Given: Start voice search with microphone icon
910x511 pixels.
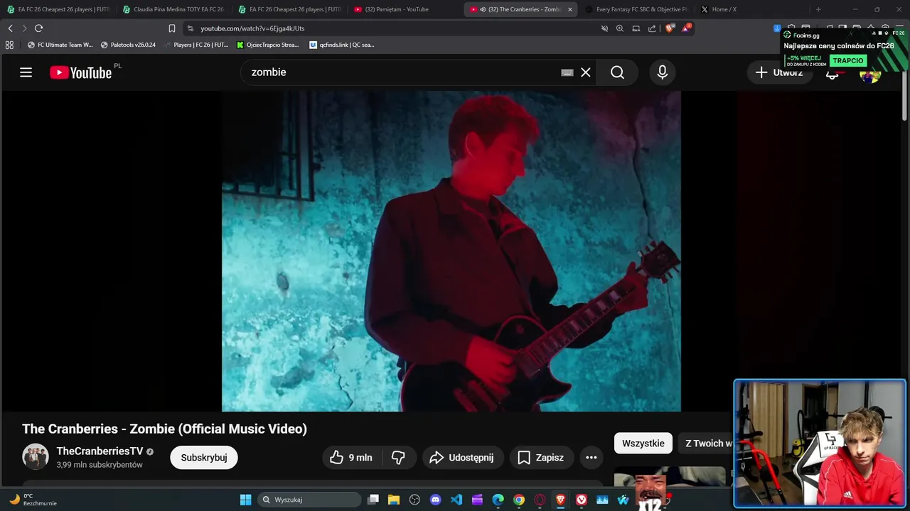Looking at the screenshot, I should 663,72.
